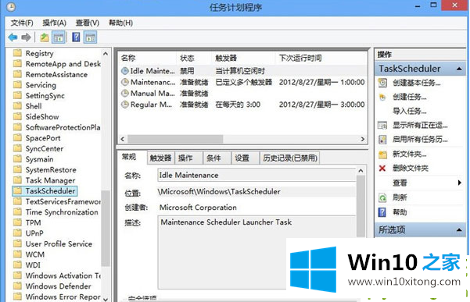Click the blue Help toolbar icon

click(x=76, y=37)
